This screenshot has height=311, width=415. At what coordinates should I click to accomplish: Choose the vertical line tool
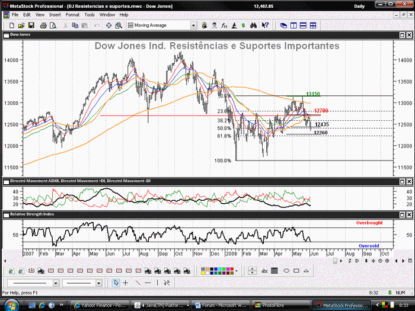pos(157,283)
